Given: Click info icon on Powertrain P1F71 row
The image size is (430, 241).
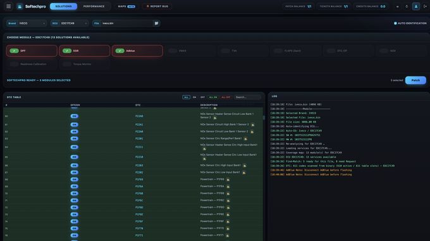Looking at the screenshot, I should [228, 235].
